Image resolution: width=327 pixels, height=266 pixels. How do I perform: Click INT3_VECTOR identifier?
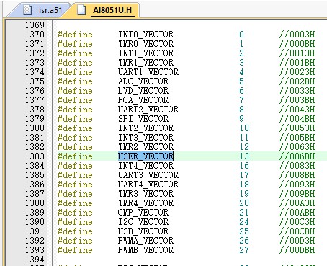145,138
